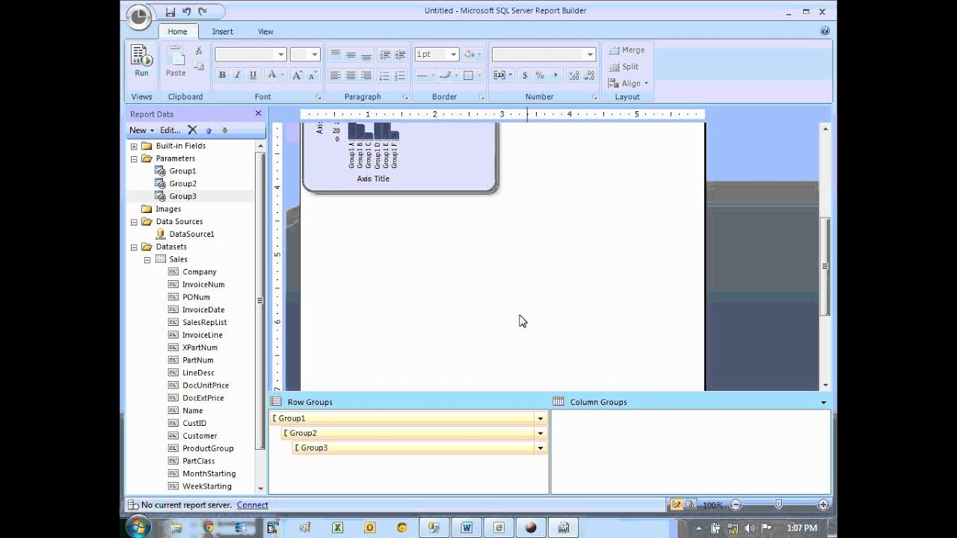The height and width of the screenshot is (538, 957).
Task: Click the Connect report server link
Action: point(252,505)
